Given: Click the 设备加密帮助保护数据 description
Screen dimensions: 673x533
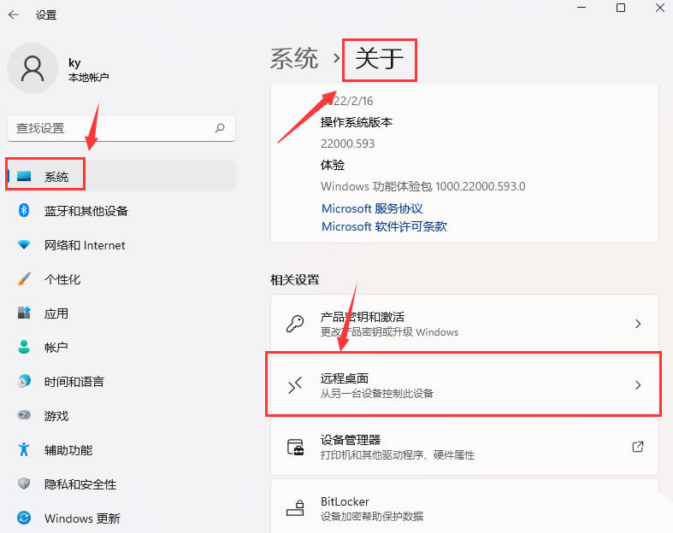Looking at the screenshot, I should click(372, 516).
